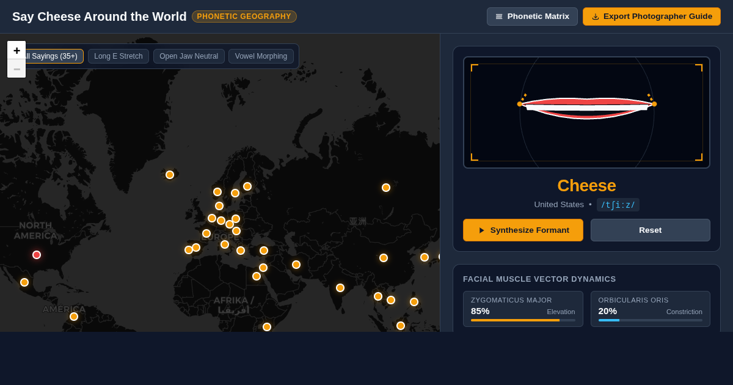
Task: Click the EUROPE map label
Action: point(221,237)
